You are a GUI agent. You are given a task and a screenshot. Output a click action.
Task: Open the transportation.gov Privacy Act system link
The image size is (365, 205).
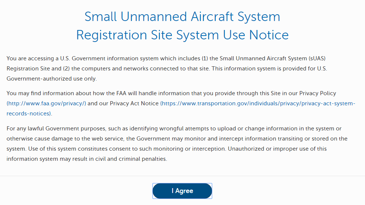pos(258,103)
